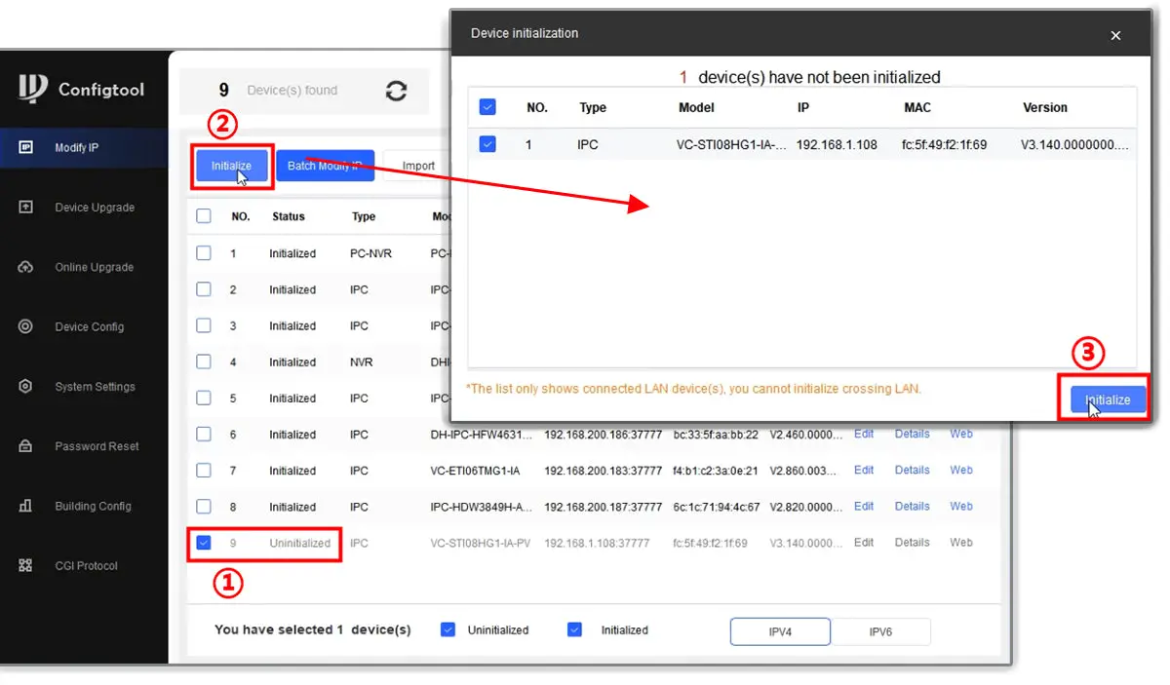Click Details for device 192.168.200.183
The height and width of the screenshot is (685, 1170).
pos(913,470)
